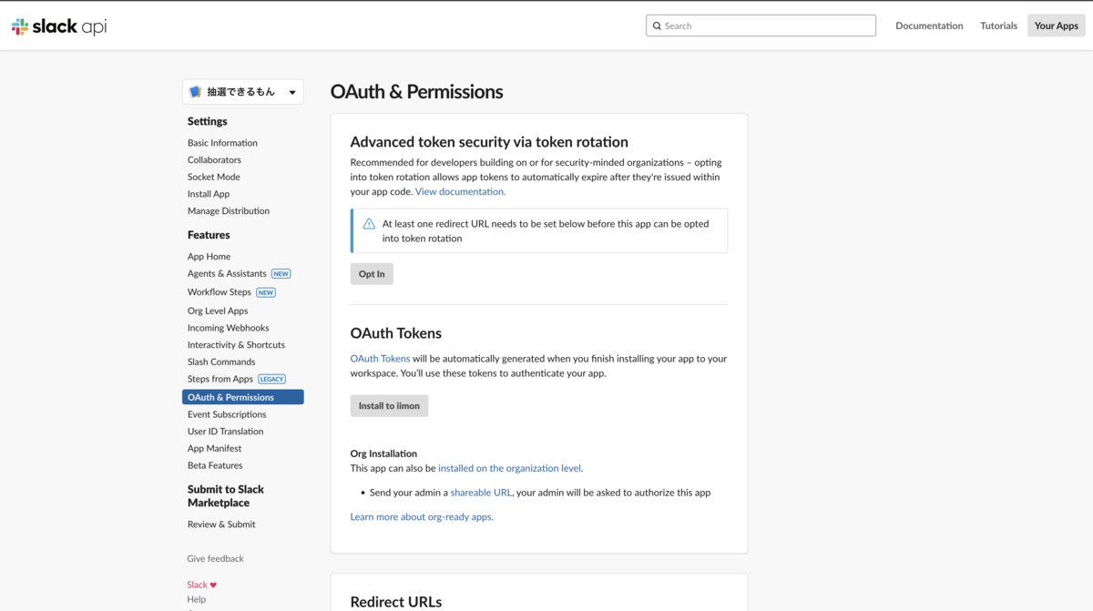Open Tutorials in the top navigation
The image size is (1093, 611).
(x=998, y=25)
